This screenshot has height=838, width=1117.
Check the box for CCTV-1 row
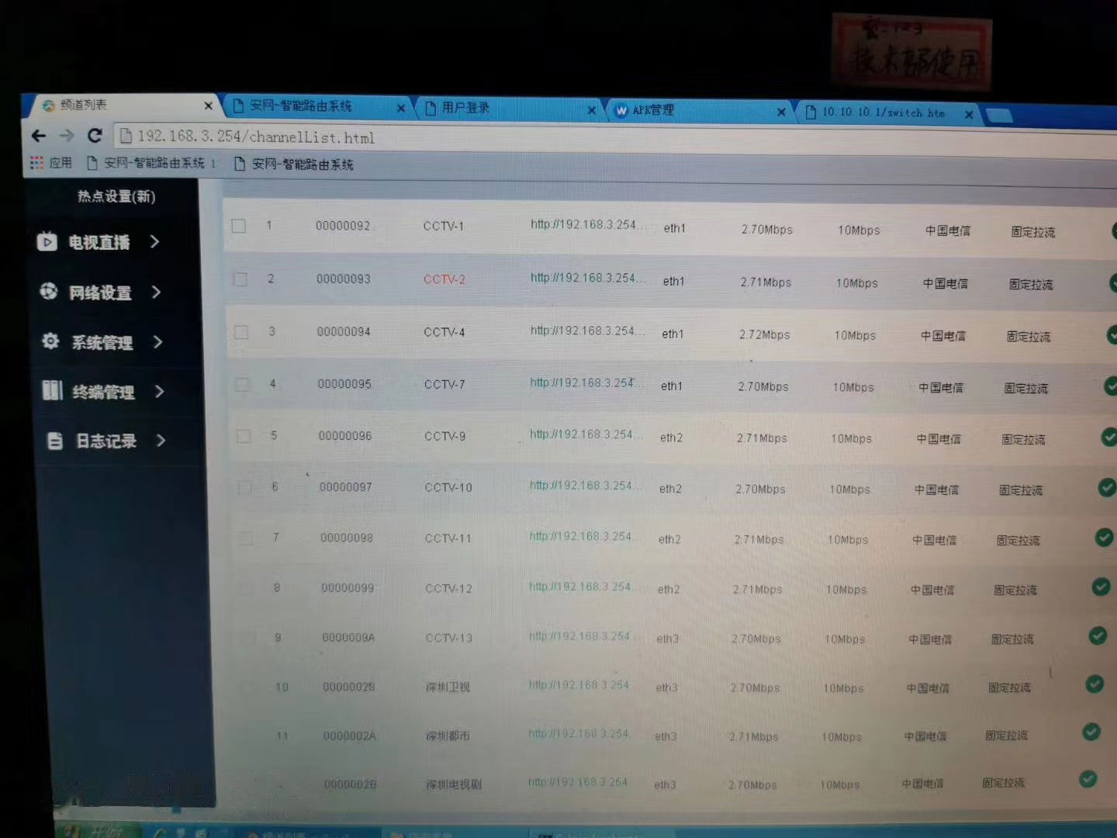[239, 226]
